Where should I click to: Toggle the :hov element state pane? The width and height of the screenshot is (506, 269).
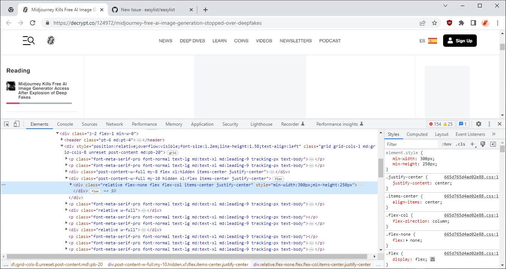click(446, 144)
